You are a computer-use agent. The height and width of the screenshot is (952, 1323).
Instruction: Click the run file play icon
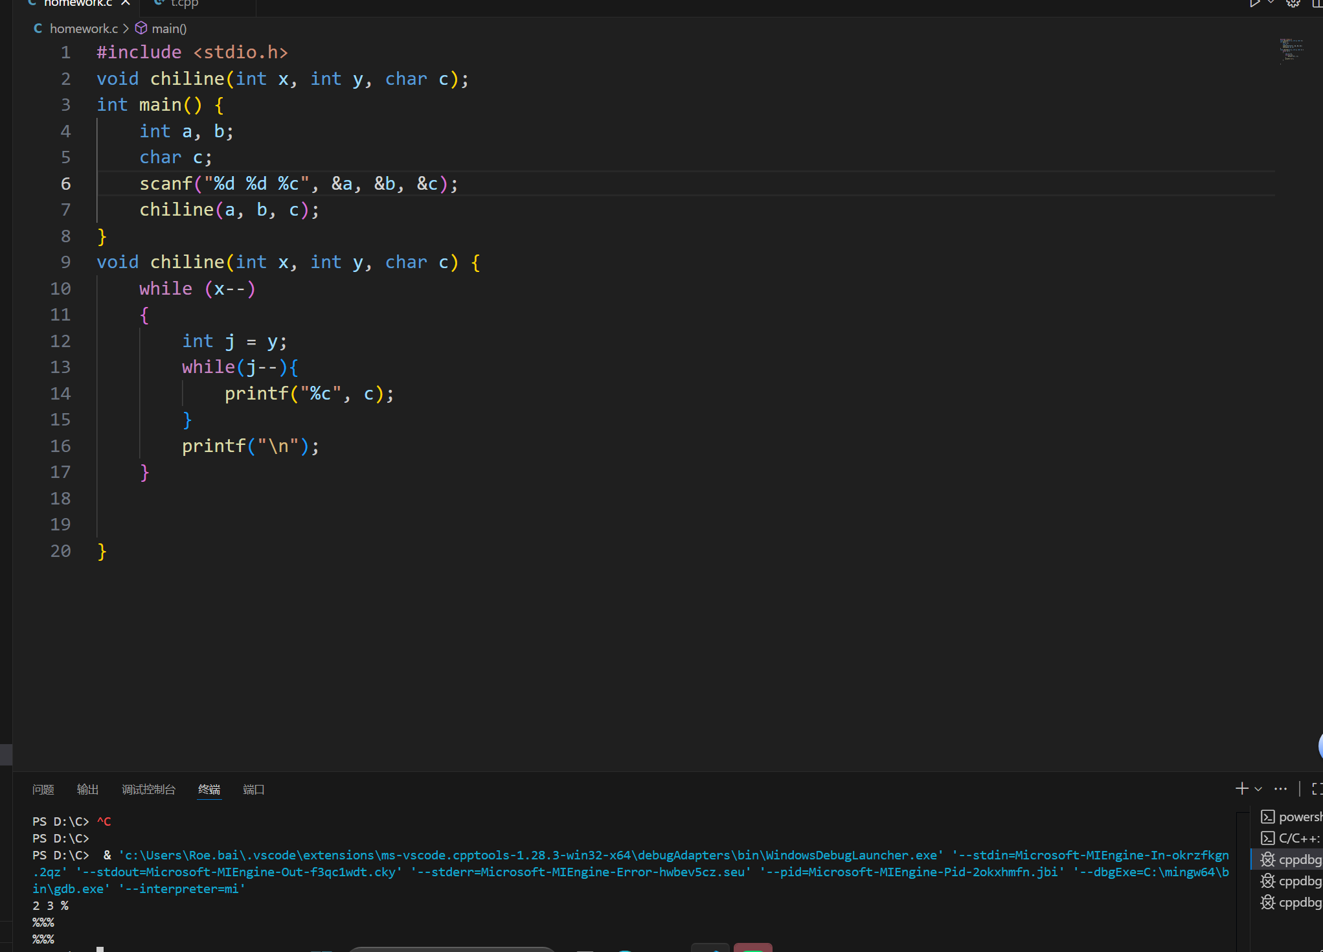pyautogui.click(x=1254, y=3)
